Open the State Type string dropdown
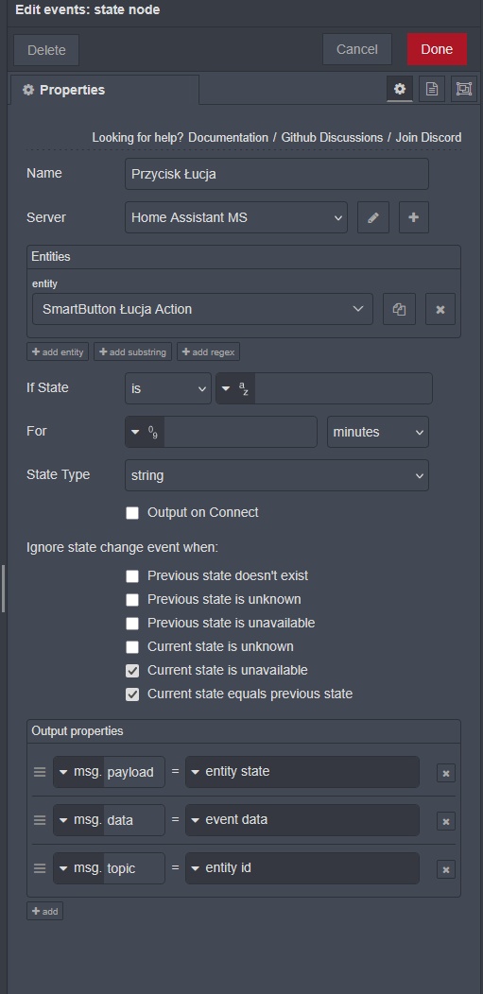 click(x=277, y=475)
